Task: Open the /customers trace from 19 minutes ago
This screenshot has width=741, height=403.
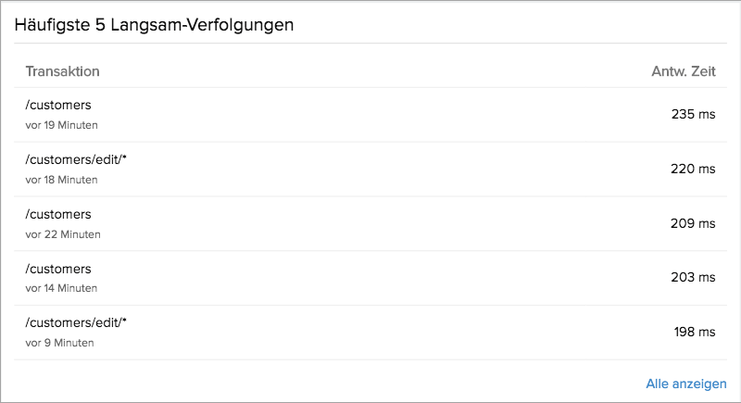Action: [x=58, y=106]
